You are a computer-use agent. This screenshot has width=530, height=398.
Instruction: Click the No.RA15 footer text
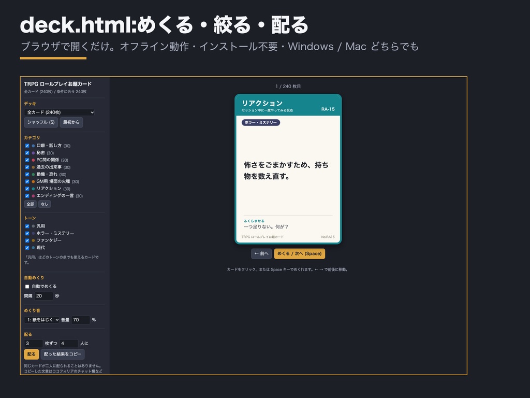(328, 237)
